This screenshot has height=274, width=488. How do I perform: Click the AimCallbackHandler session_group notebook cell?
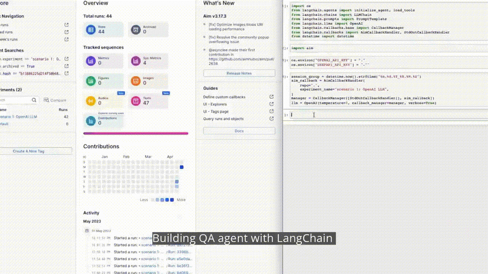388,90
